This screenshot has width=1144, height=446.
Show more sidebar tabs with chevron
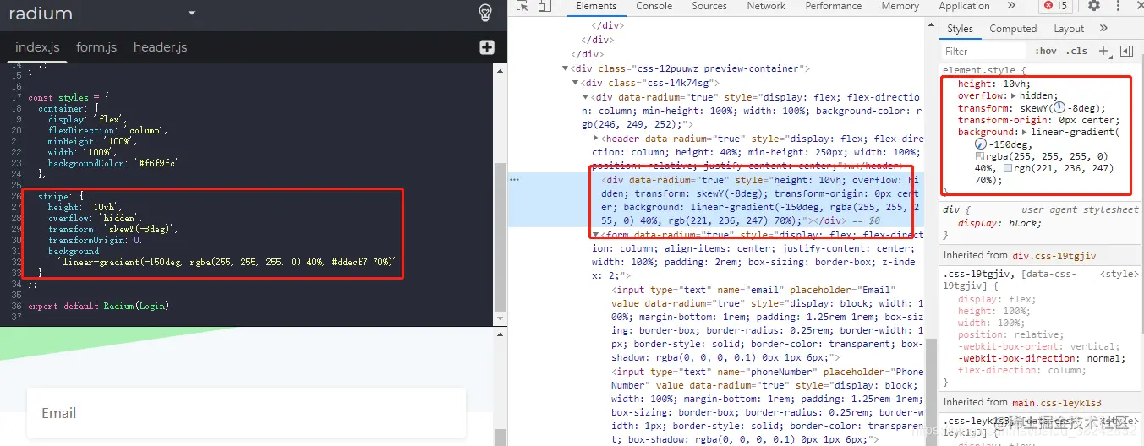(x=1103, y=29)
